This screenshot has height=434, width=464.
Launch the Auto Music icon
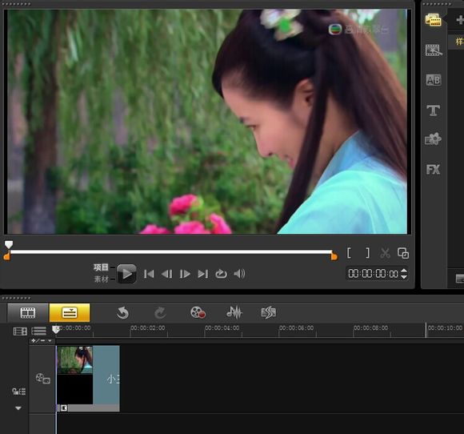coord(268,312)
